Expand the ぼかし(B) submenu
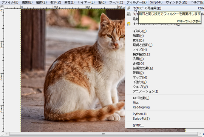This screenshot has height=137, width=204. click(165, 31)
